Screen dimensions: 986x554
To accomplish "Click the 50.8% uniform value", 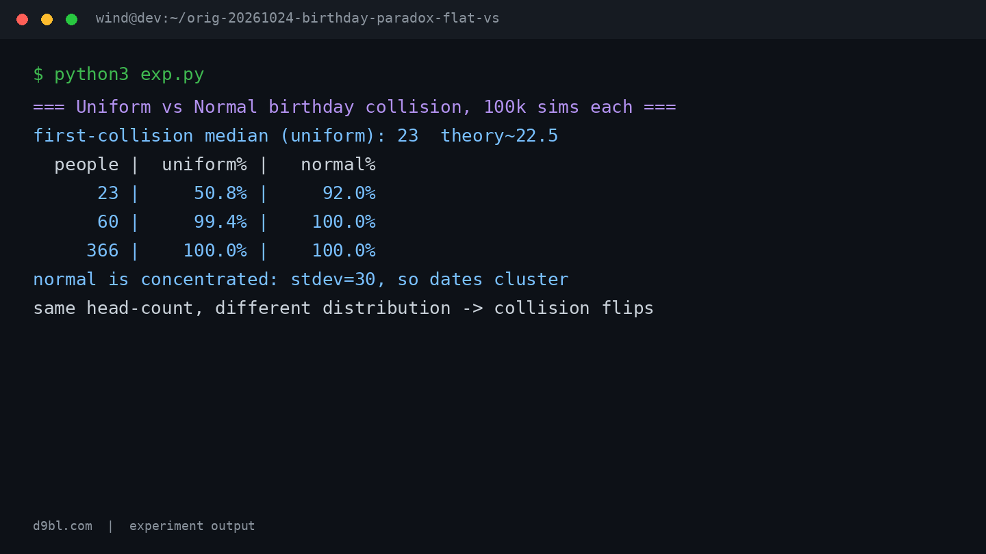I will point(220,193).
